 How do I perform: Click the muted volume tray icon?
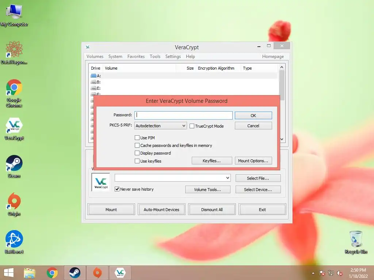[340, 273]
